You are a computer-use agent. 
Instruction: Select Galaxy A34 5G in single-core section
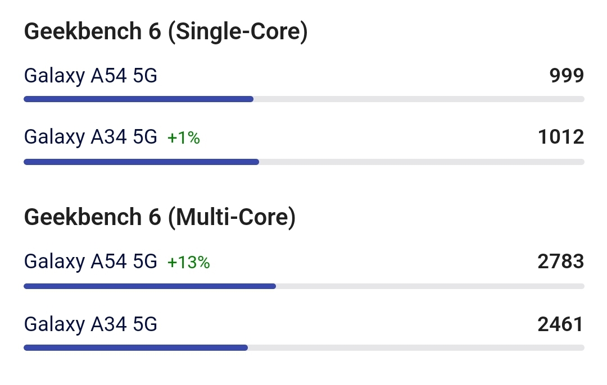90,137
